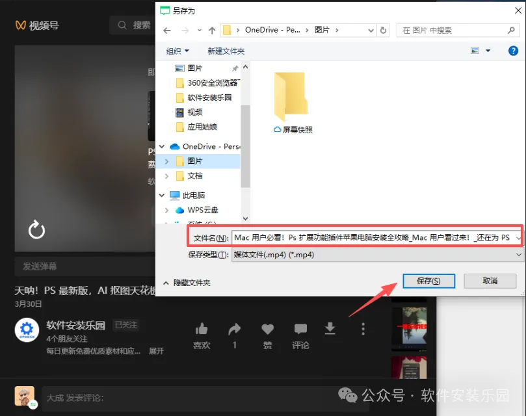The width and height of the screenshot is (526, 416).
Task: Replay the video with circular arrow
Action: click(x=36, y=230)
